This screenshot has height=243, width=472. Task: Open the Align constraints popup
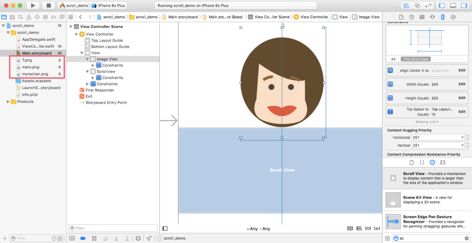359,229
